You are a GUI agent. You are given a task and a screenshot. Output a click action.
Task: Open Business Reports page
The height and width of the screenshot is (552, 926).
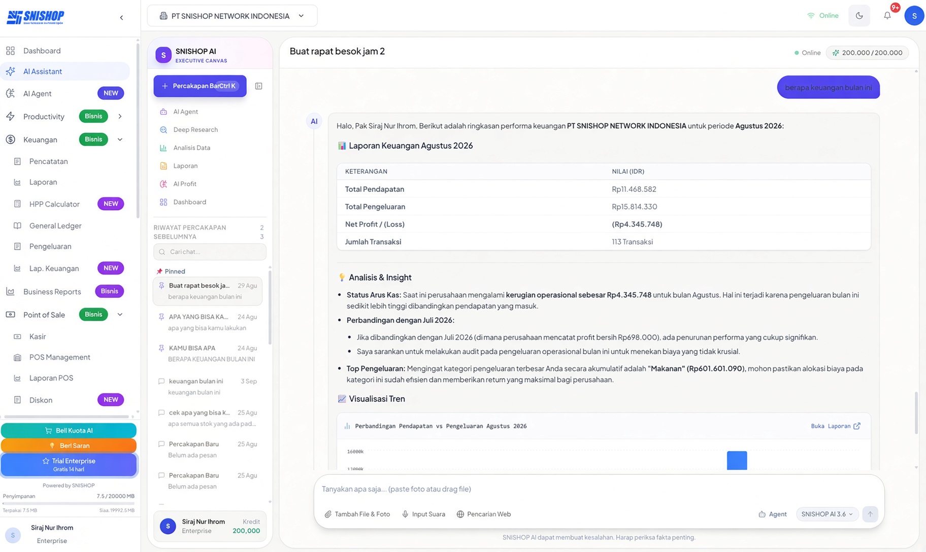tap(65, 292)
